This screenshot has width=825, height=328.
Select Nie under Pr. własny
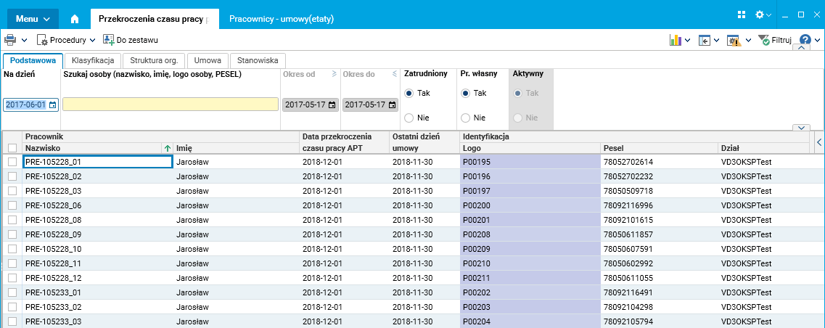pos(464,118)
